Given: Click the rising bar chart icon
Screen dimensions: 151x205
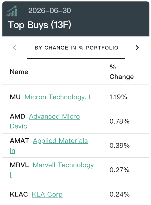Looking at the screenshot, I should click(x=12, y=11).
